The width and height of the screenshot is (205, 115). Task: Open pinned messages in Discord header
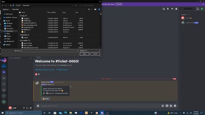point(172,9)
